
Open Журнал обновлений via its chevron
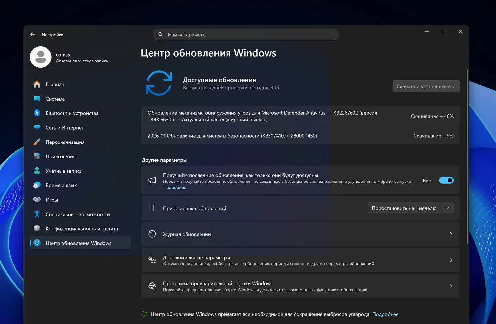coord(451,234)
